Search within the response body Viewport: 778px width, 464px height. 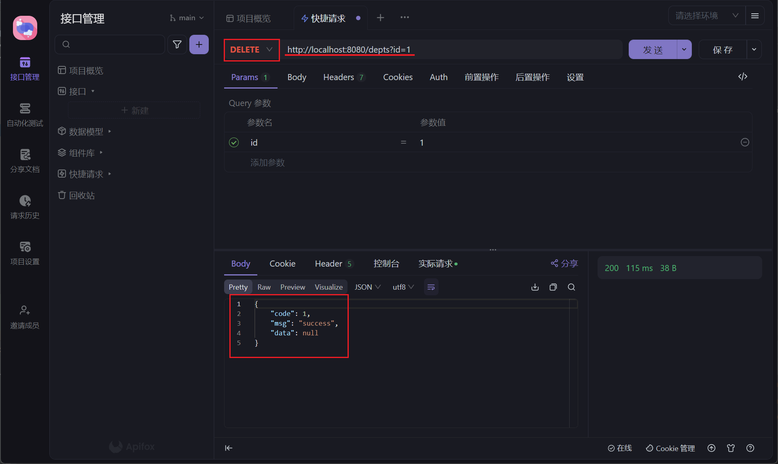point(571,287)
